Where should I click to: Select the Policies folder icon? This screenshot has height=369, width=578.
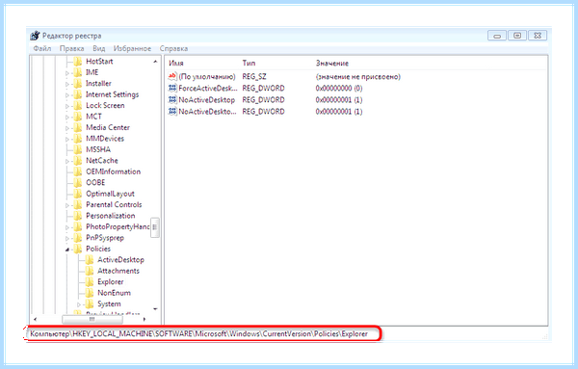click(78, 249)
